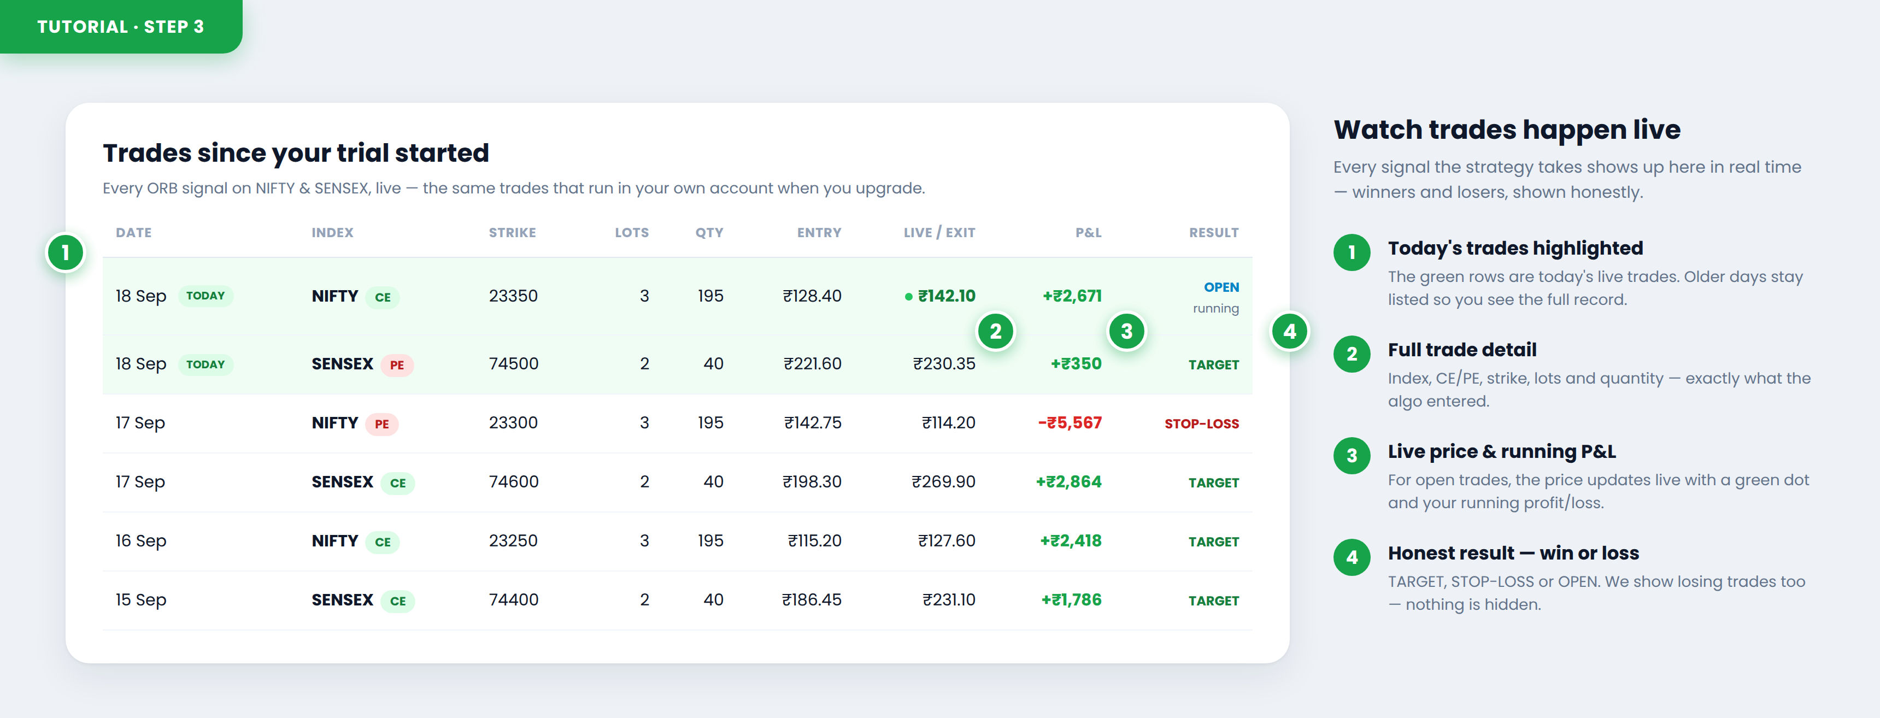Click strike value 74600
This screenshot has height=718, width=1880.
pos(514,482)
